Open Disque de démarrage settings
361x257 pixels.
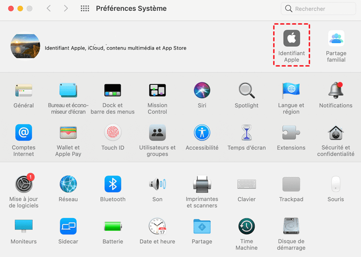point(291,226)
